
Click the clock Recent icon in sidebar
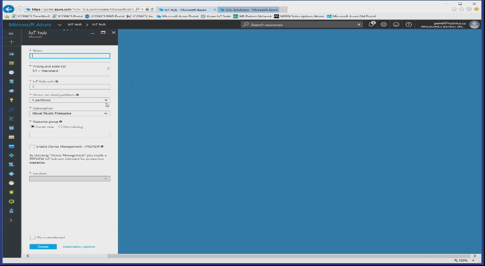11,72
